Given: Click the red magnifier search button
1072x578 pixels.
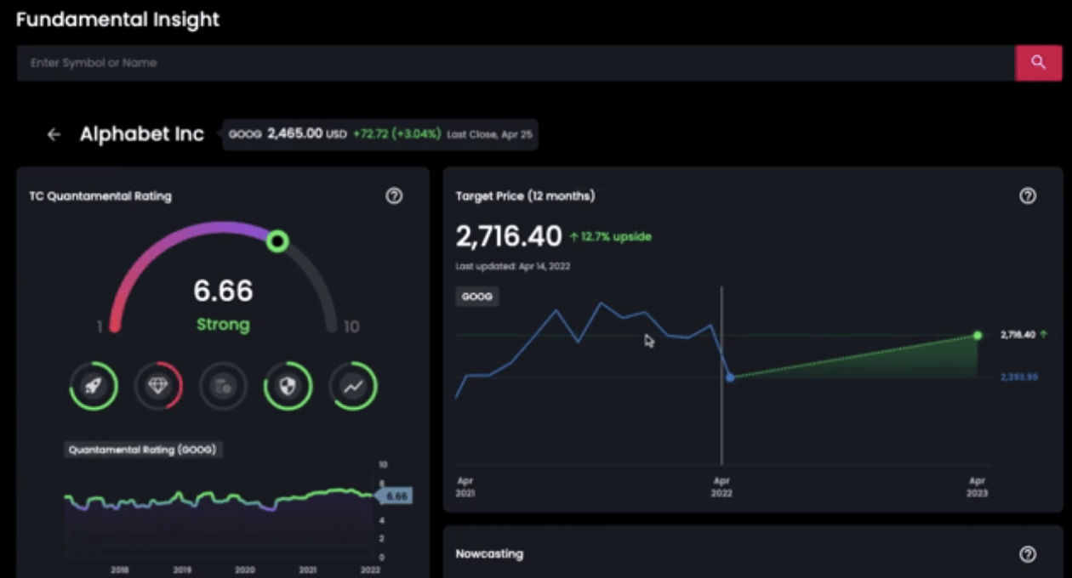Looking at the screenshot, I should click(x=1038, y=63).
